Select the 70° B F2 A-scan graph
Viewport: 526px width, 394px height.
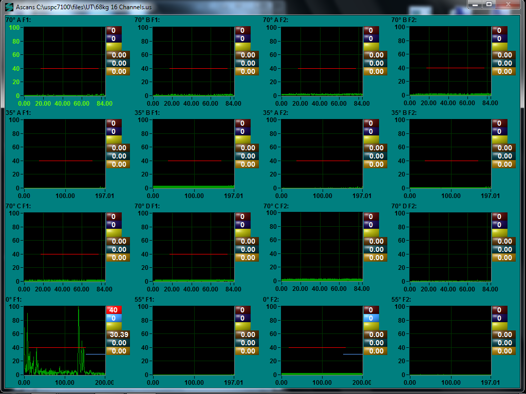(x=450, y=62)
